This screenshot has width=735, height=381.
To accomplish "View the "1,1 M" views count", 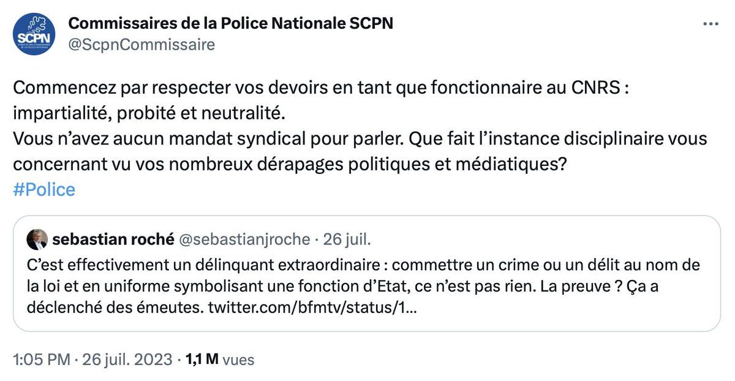I will (x=202, y=360).
